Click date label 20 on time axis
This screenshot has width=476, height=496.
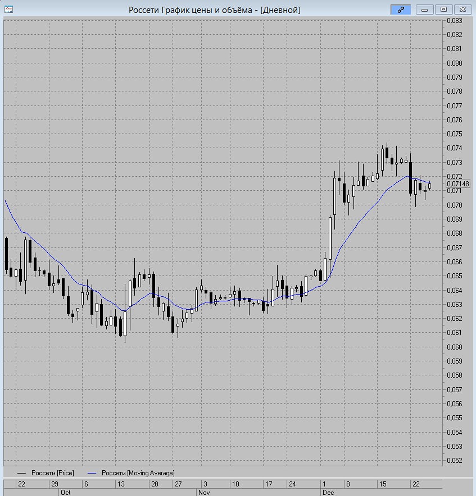point(155,484)
